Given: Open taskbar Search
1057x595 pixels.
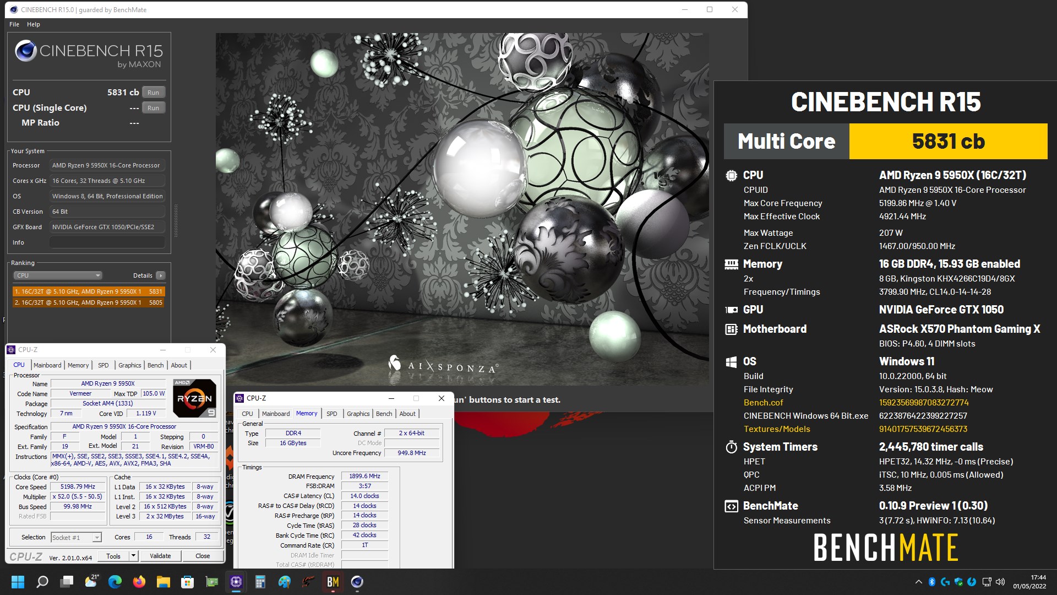Looking at the screenshot, I should click(x=42, y=582).
